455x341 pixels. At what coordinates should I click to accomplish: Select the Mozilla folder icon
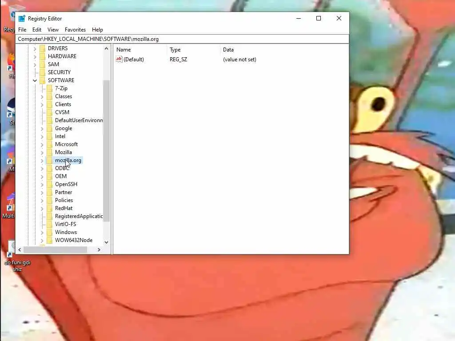50,152
